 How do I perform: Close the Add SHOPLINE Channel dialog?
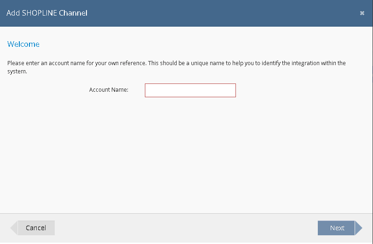click(x=362, y=13)
